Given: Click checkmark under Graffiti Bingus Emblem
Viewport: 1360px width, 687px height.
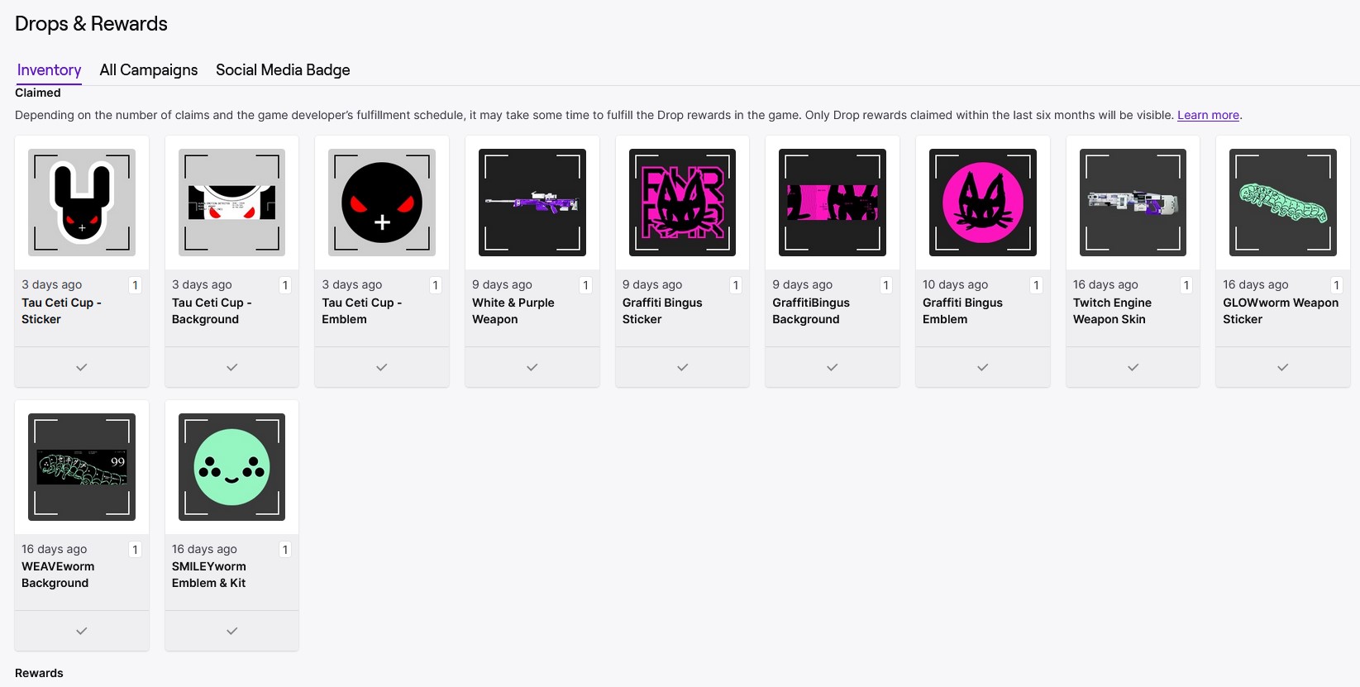Looking at the screenshot, I should point(982,367).
